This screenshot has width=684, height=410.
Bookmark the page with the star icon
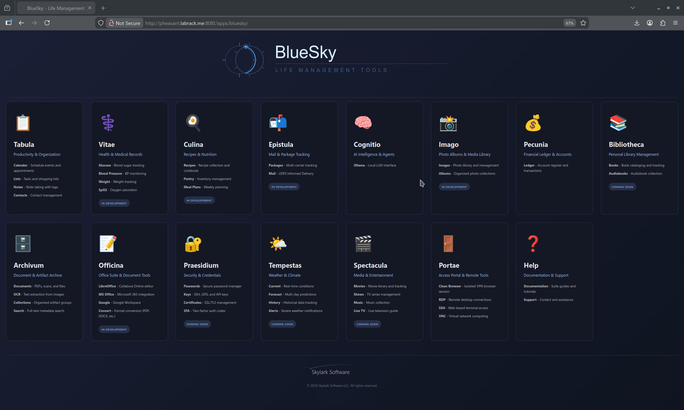(x=583, y=23)
